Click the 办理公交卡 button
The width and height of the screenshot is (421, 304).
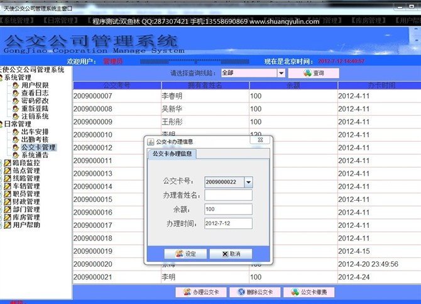coord(201,292)
